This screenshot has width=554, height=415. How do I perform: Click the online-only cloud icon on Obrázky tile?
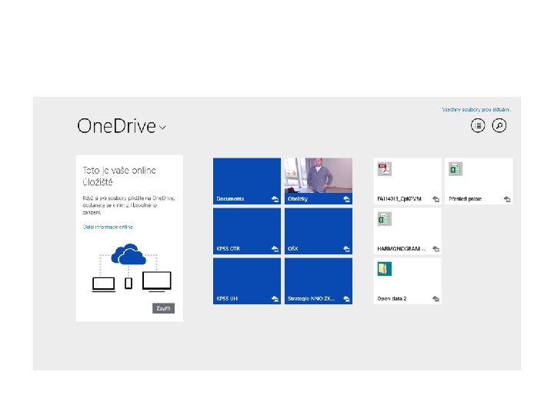(x=346, y=199)
